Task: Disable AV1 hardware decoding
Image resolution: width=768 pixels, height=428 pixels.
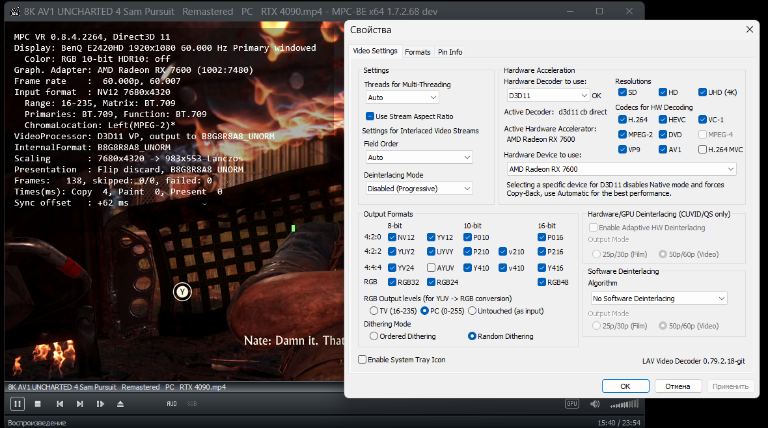Action: 663,150
